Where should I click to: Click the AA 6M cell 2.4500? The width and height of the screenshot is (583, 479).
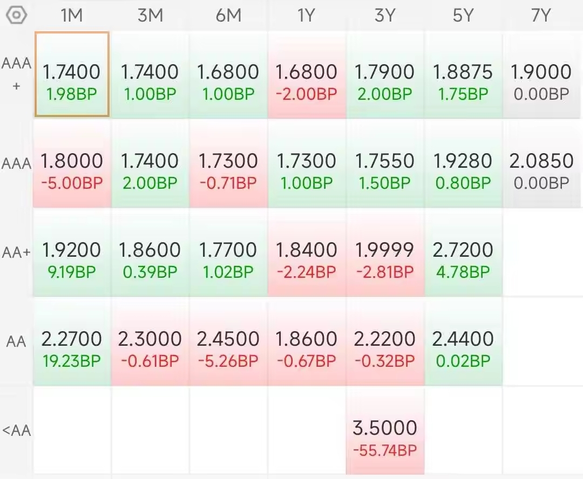[x=228, y=341]
